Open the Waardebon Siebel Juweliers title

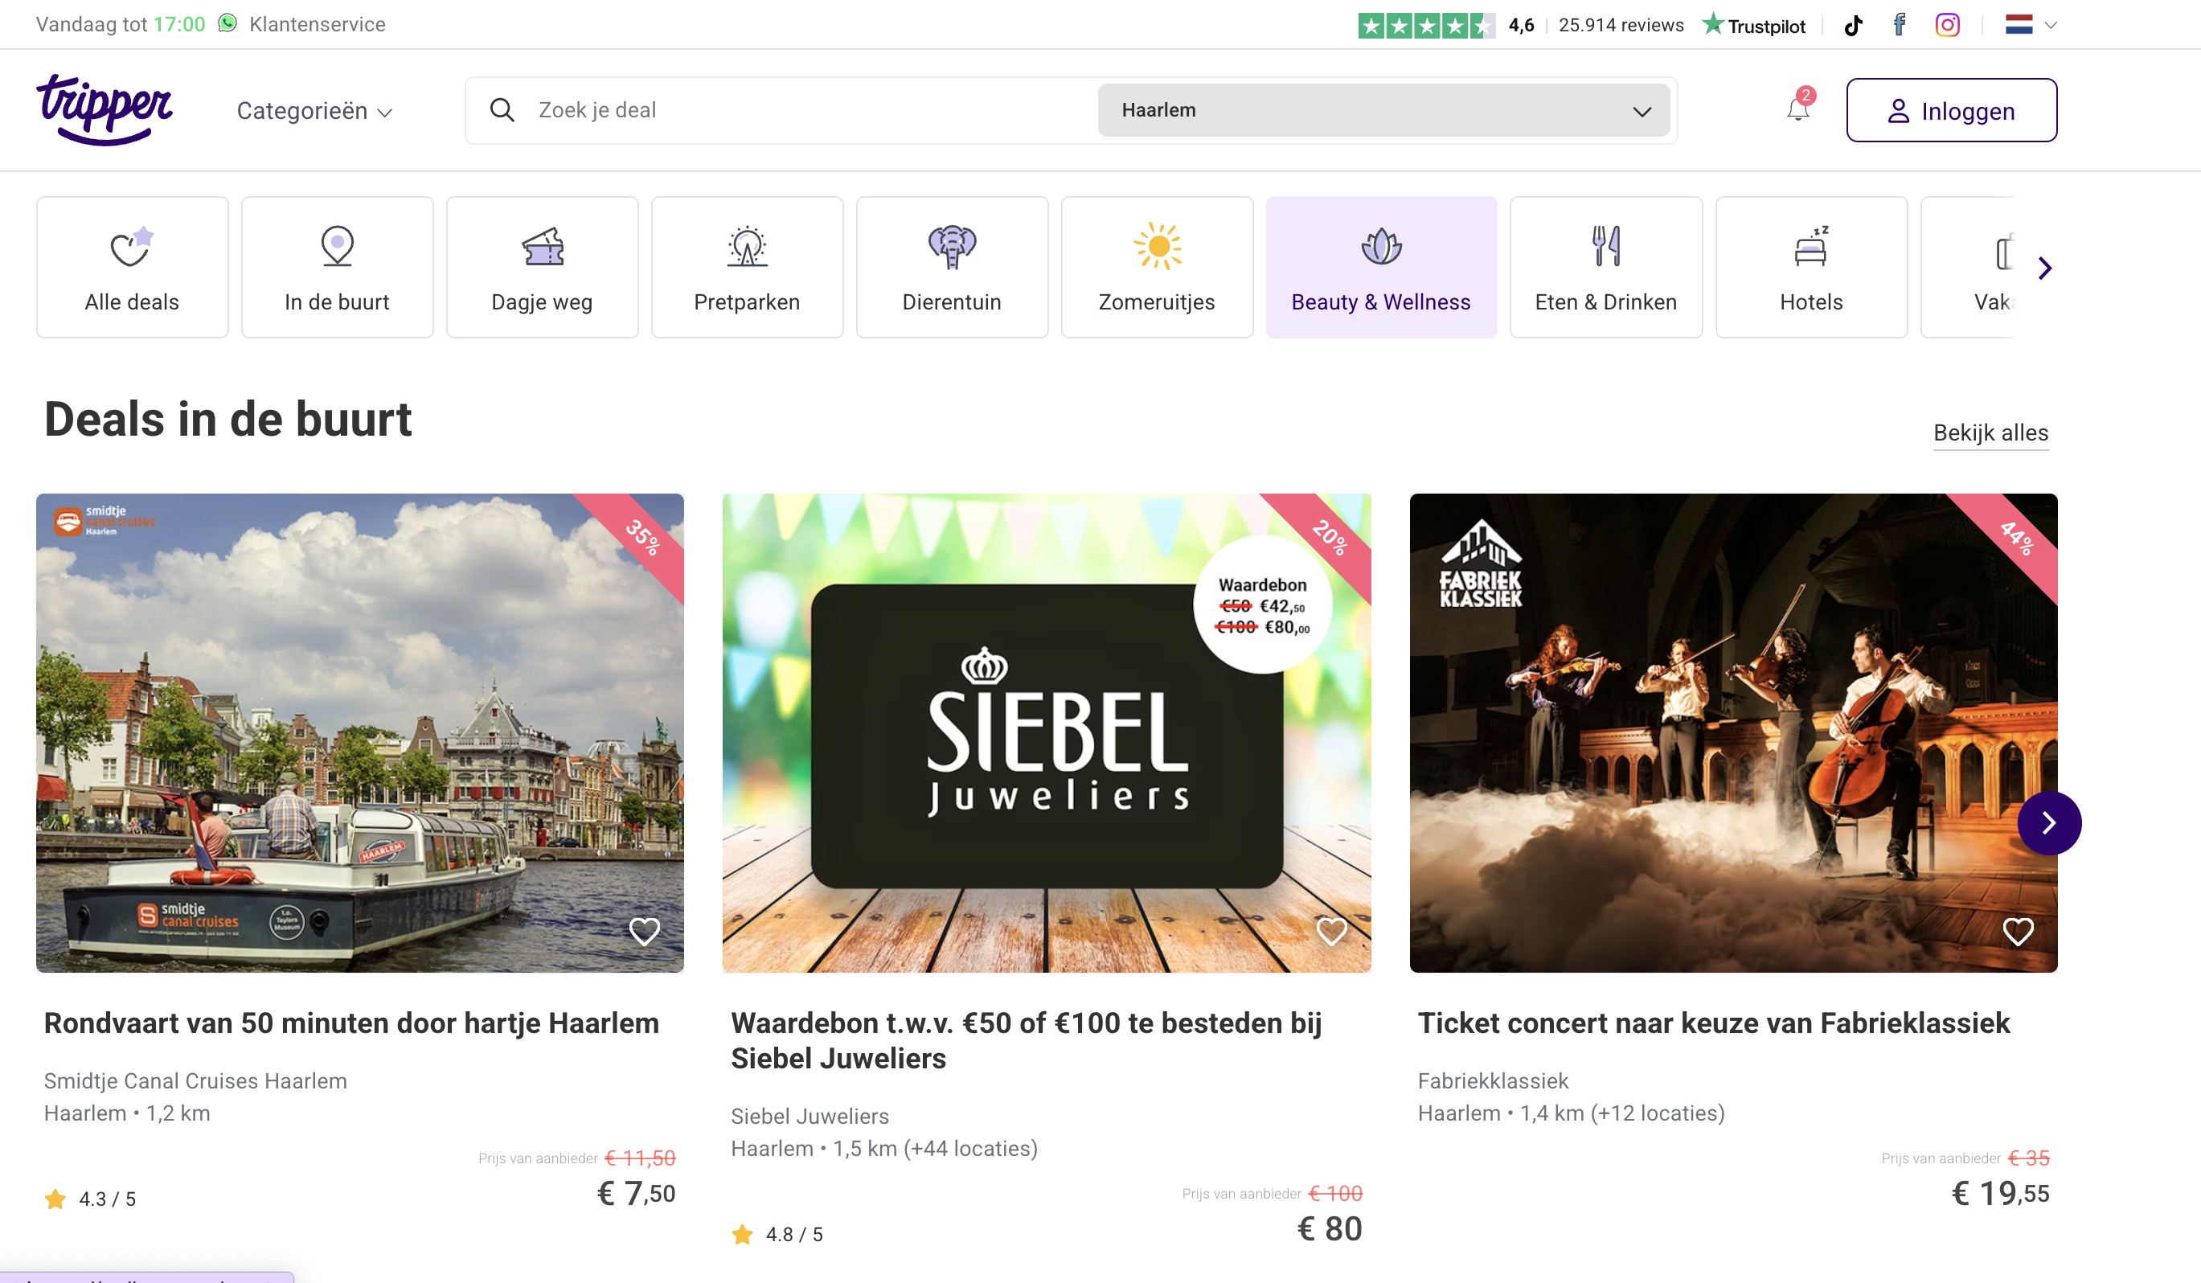pyautogui.click(x=1027, y=1040)
